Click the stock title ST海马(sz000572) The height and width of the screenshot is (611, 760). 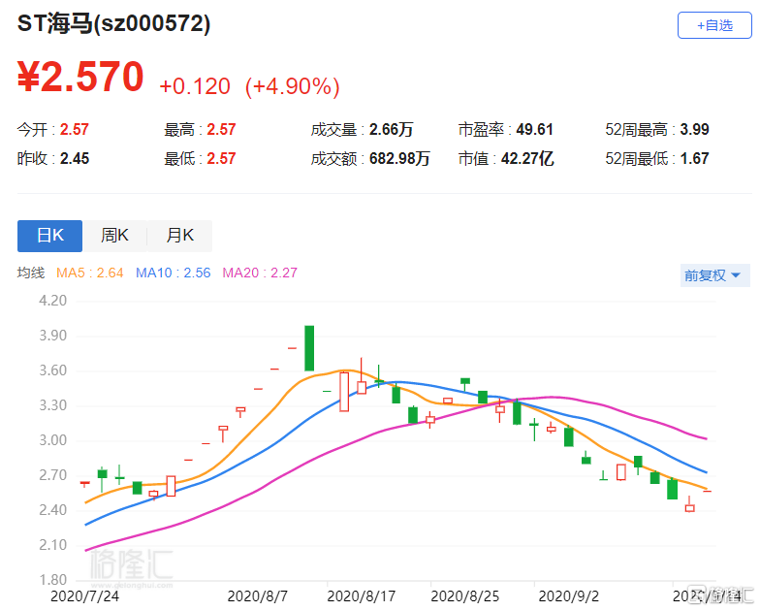click(x=114, y=23)
